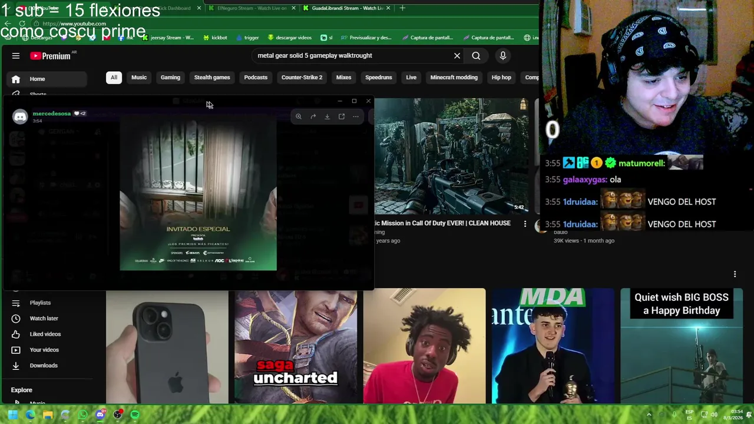Focus the YouTube search input field
This screenshot has height=424, width=754.
350,55
